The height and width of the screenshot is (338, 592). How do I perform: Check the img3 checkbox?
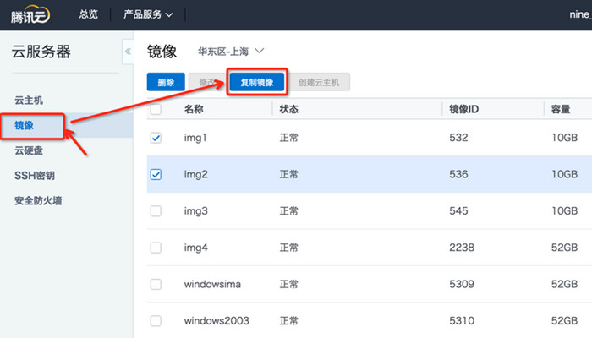(x=156, y=210)
